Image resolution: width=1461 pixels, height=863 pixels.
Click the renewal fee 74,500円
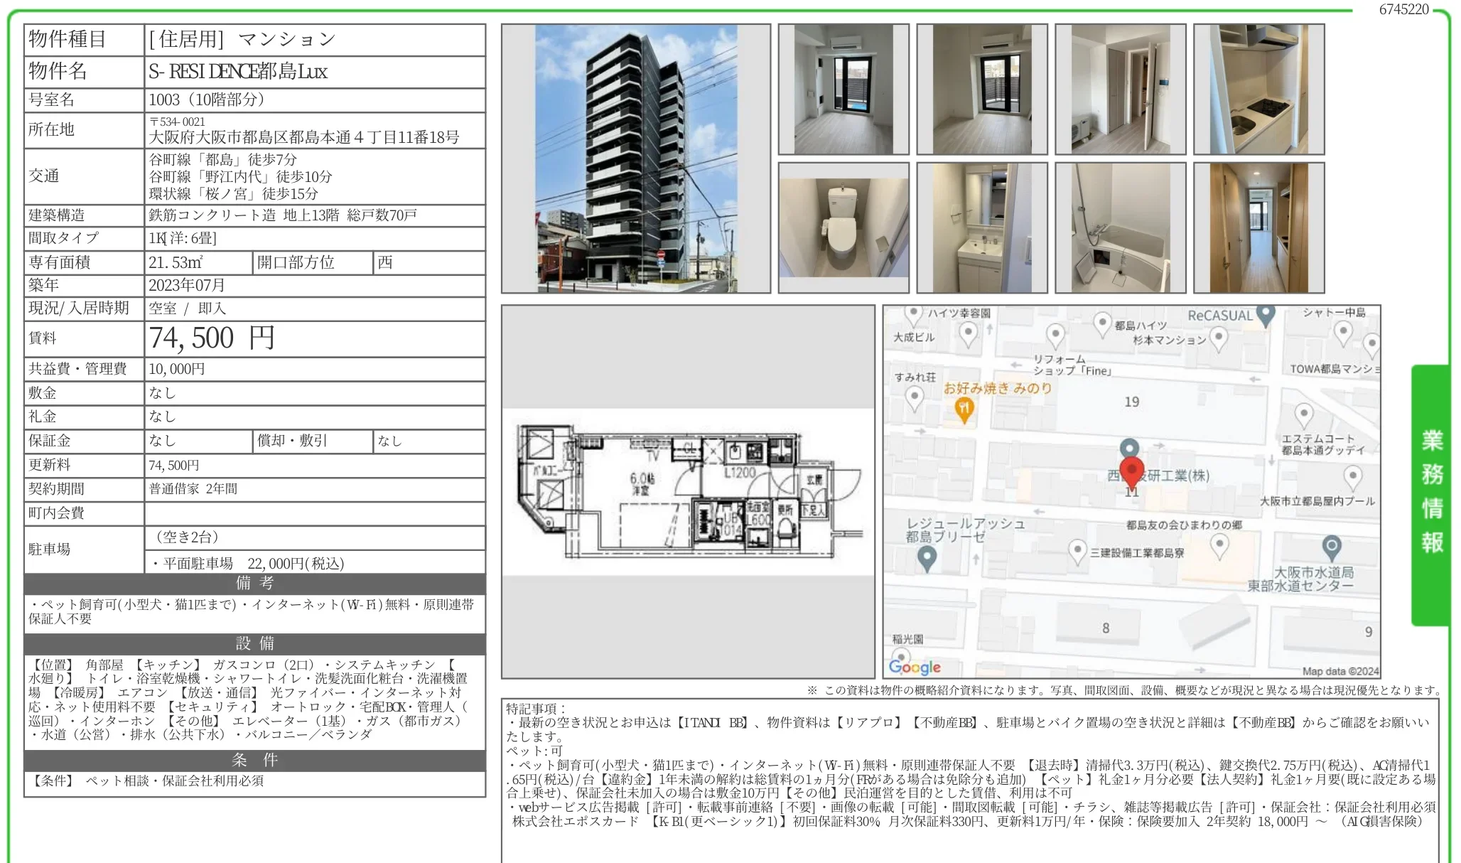click(x=174, y=466)
